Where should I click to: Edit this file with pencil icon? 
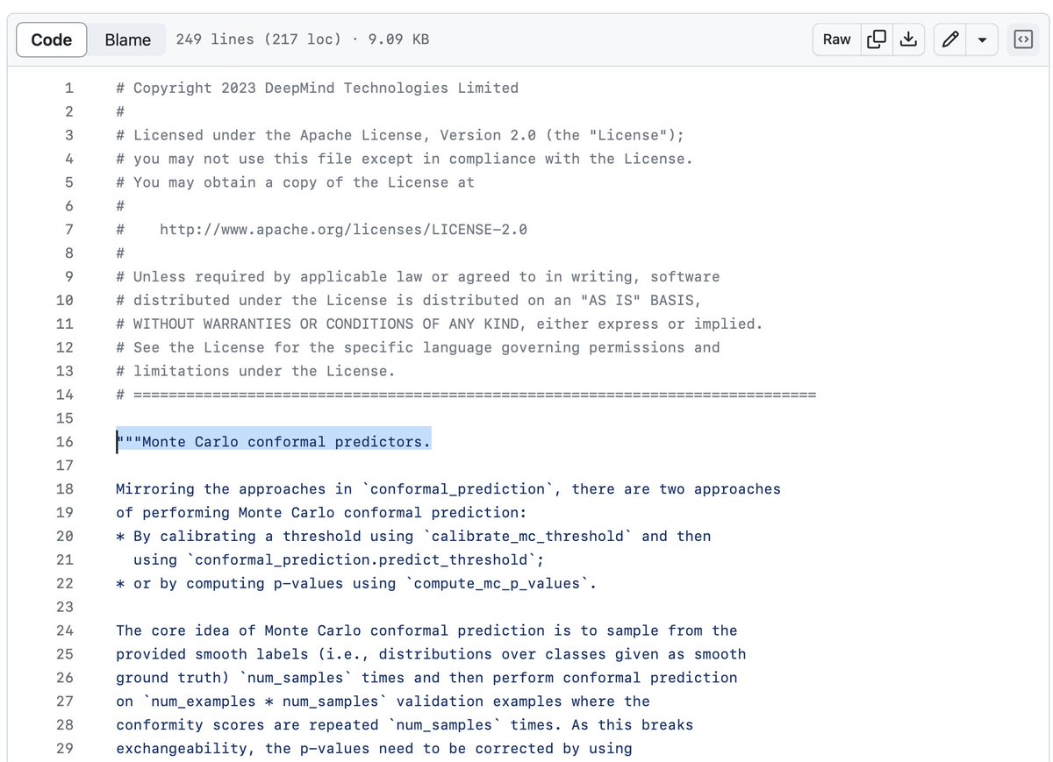coord(949,39)
